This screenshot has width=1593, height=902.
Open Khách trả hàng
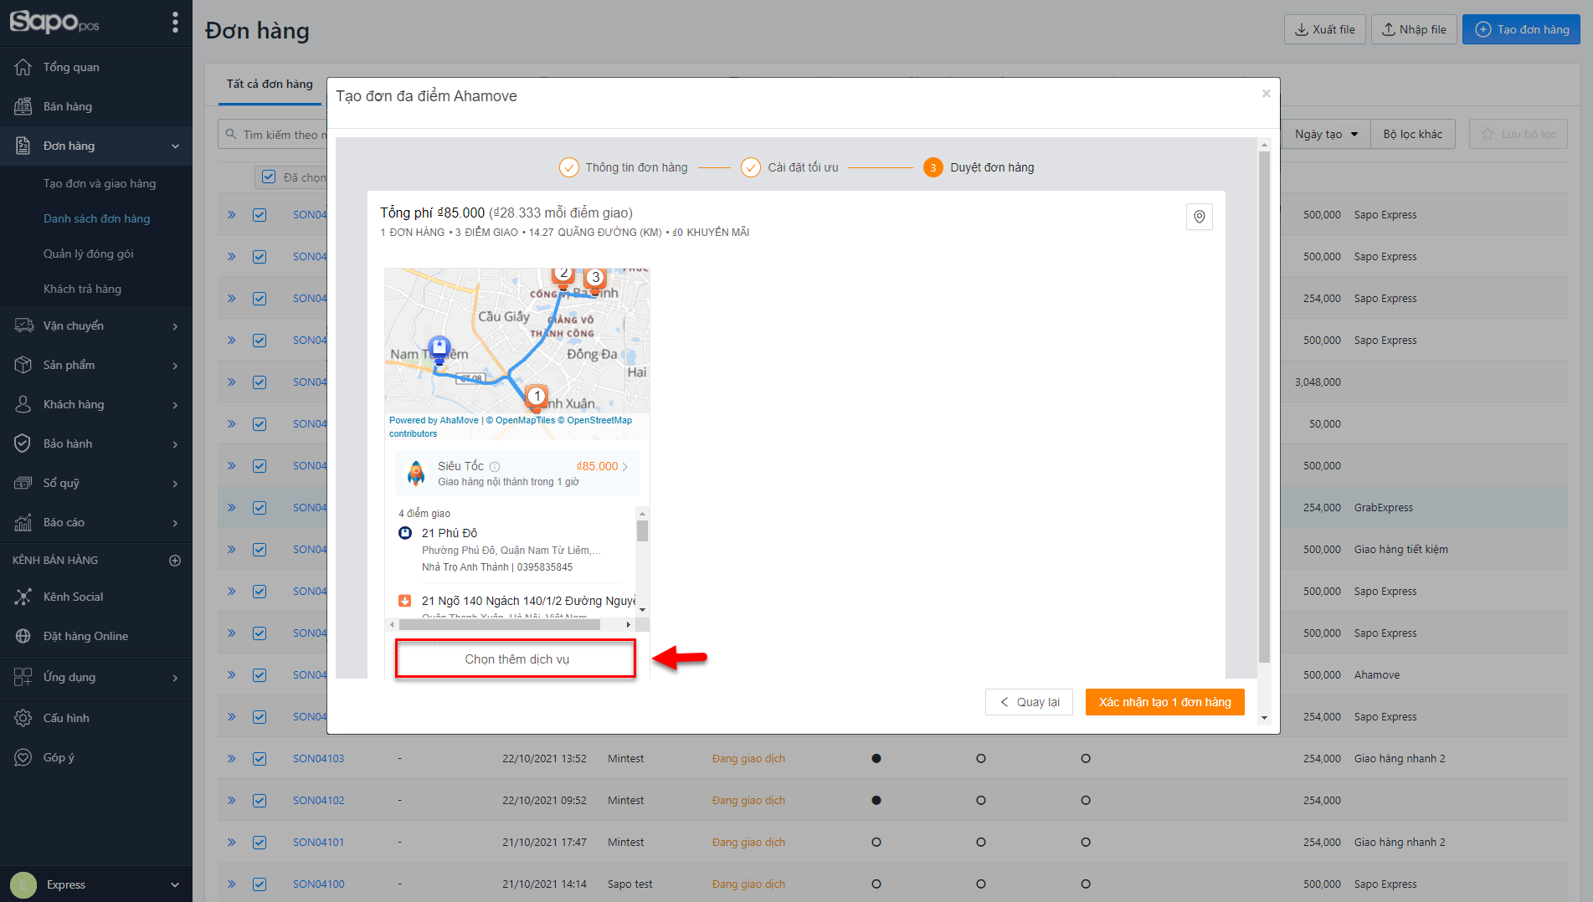pos(82,289)
